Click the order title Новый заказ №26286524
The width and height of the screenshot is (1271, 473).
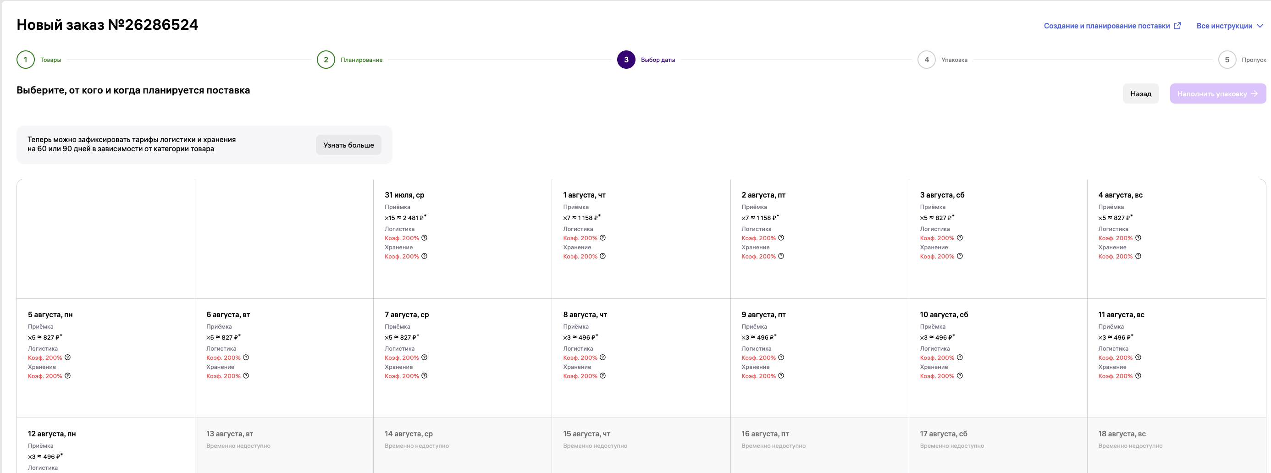pos(108,25)
